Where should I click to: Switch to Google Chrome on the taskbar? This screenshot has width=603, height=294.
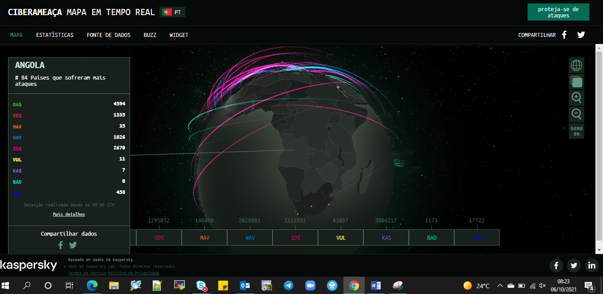[x=354, y=286]
